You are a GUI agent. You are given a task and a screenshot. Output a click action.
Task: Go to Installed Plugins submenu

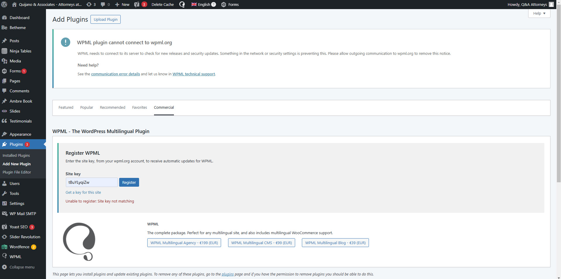[16, 155]
